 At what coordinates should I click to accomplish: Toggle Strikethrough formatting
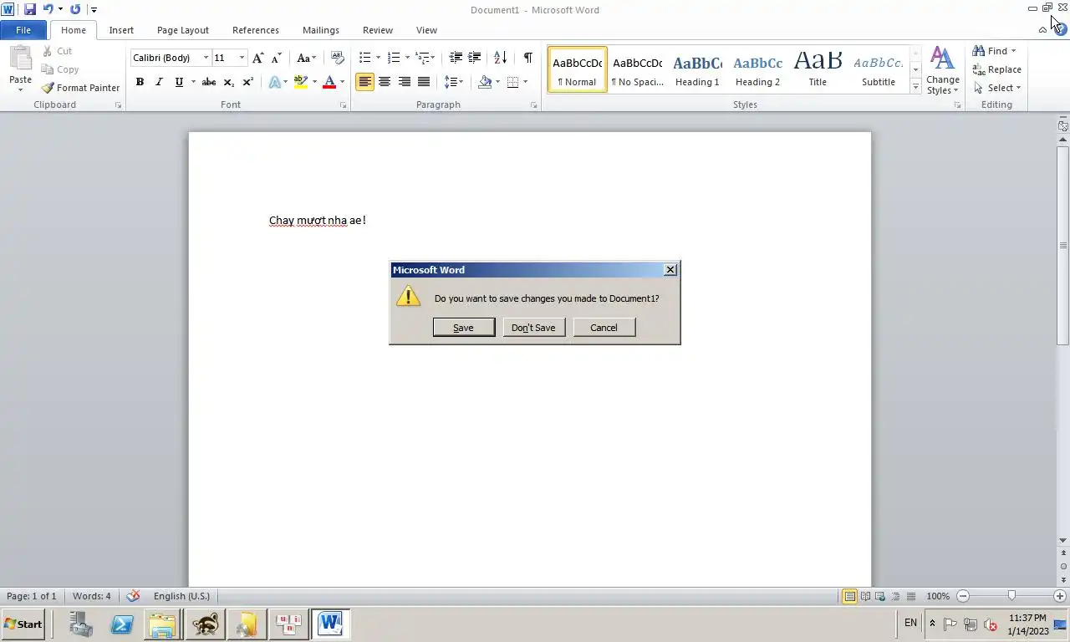point(209,82)
